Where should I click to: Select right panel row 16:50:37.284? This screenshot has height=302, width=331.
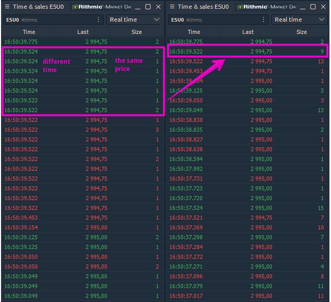coord(248,247)
